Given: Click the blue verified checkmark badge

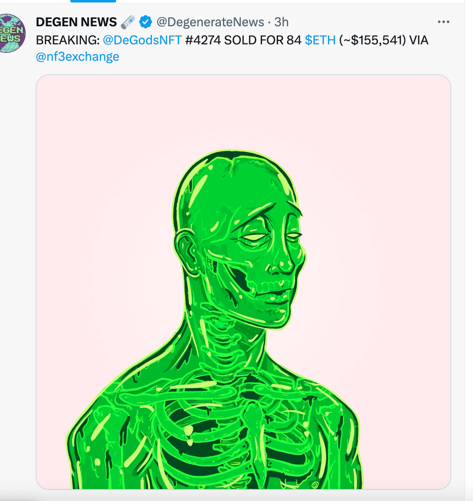Looking at the screenshot, I should 145,22.
